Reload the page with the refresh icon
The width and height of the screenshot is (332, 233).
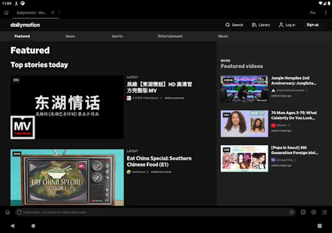click(19, 212)
